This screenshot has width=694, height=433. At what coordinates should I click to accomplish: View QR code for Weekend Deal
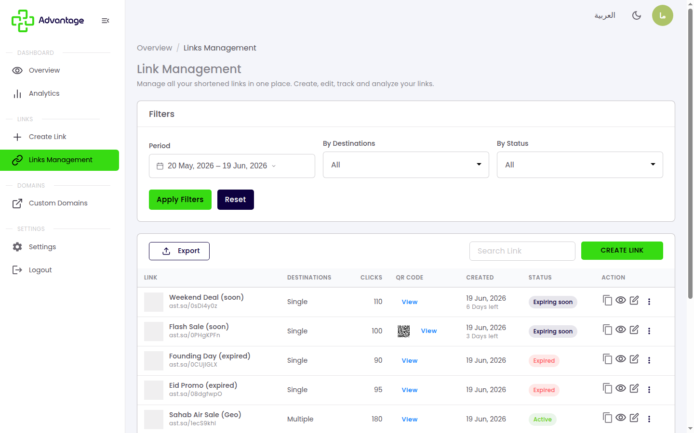[x=410, y=302]
